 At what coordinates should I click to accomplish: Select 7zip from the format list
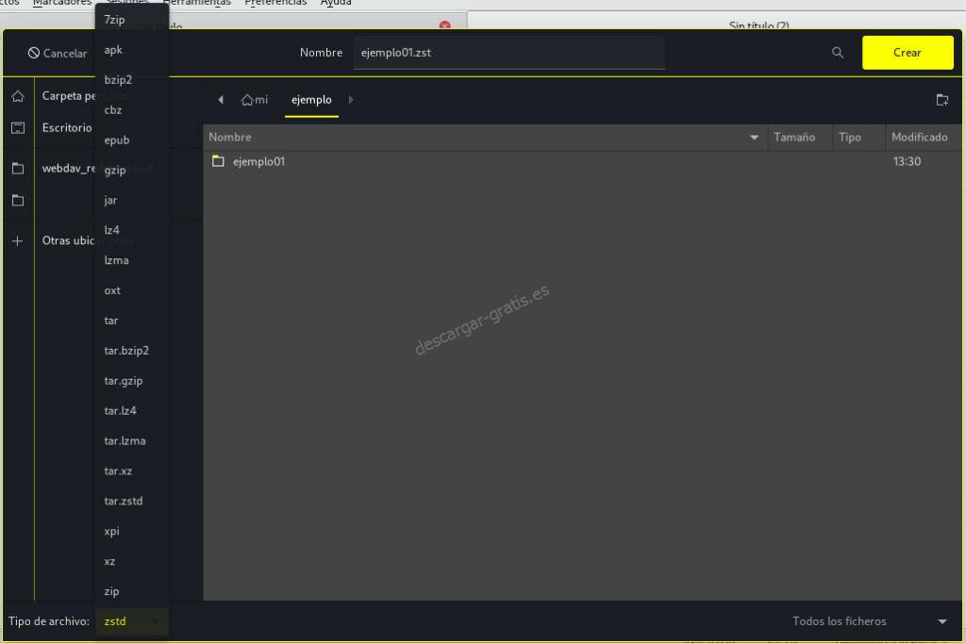(x=114, y=20)
